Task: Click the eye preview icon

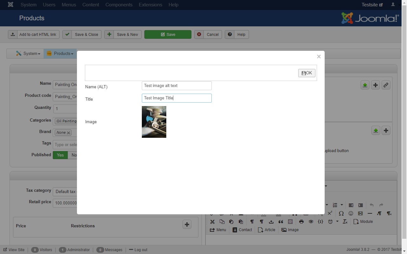Action: [x=311, y=222]
